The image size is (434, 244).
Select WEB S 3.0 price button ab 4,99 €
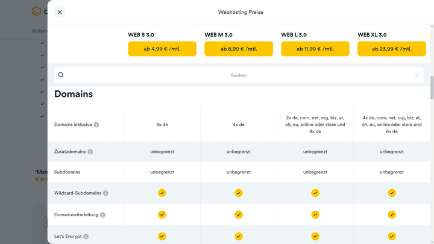tap(162, 49)
